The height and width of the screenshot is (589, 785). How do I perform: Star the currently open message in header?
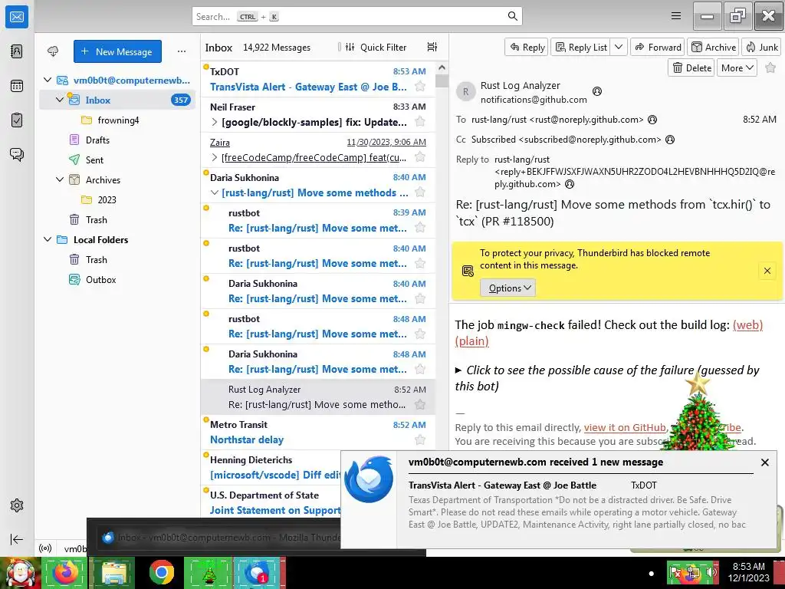coord(770,68)
